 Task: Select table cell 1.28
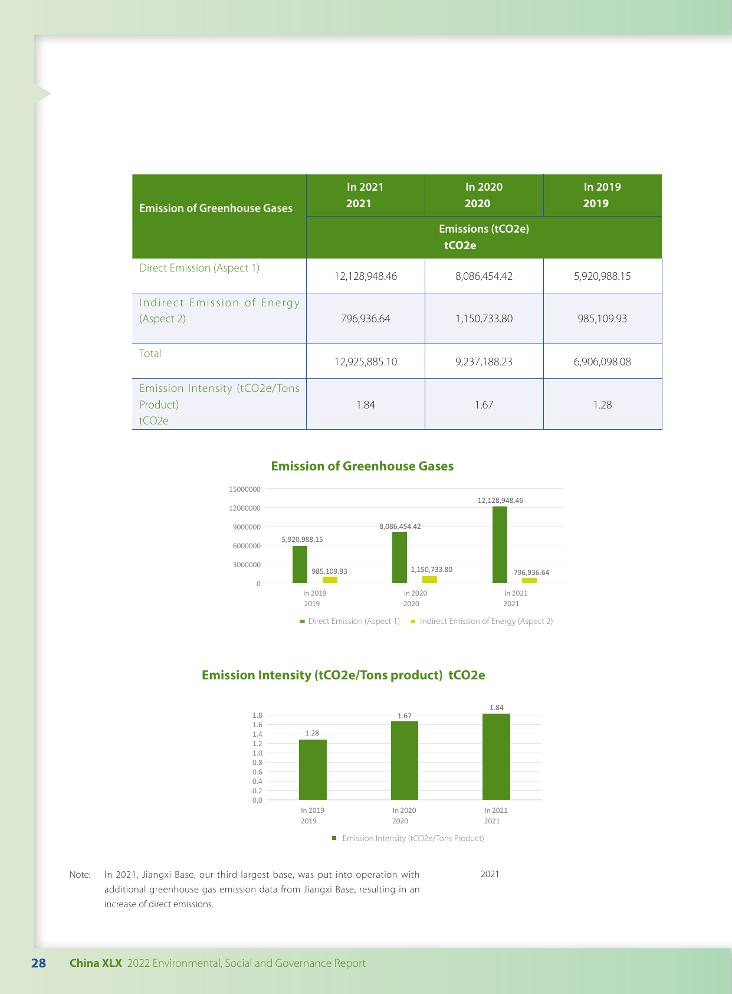pos(602,405)
